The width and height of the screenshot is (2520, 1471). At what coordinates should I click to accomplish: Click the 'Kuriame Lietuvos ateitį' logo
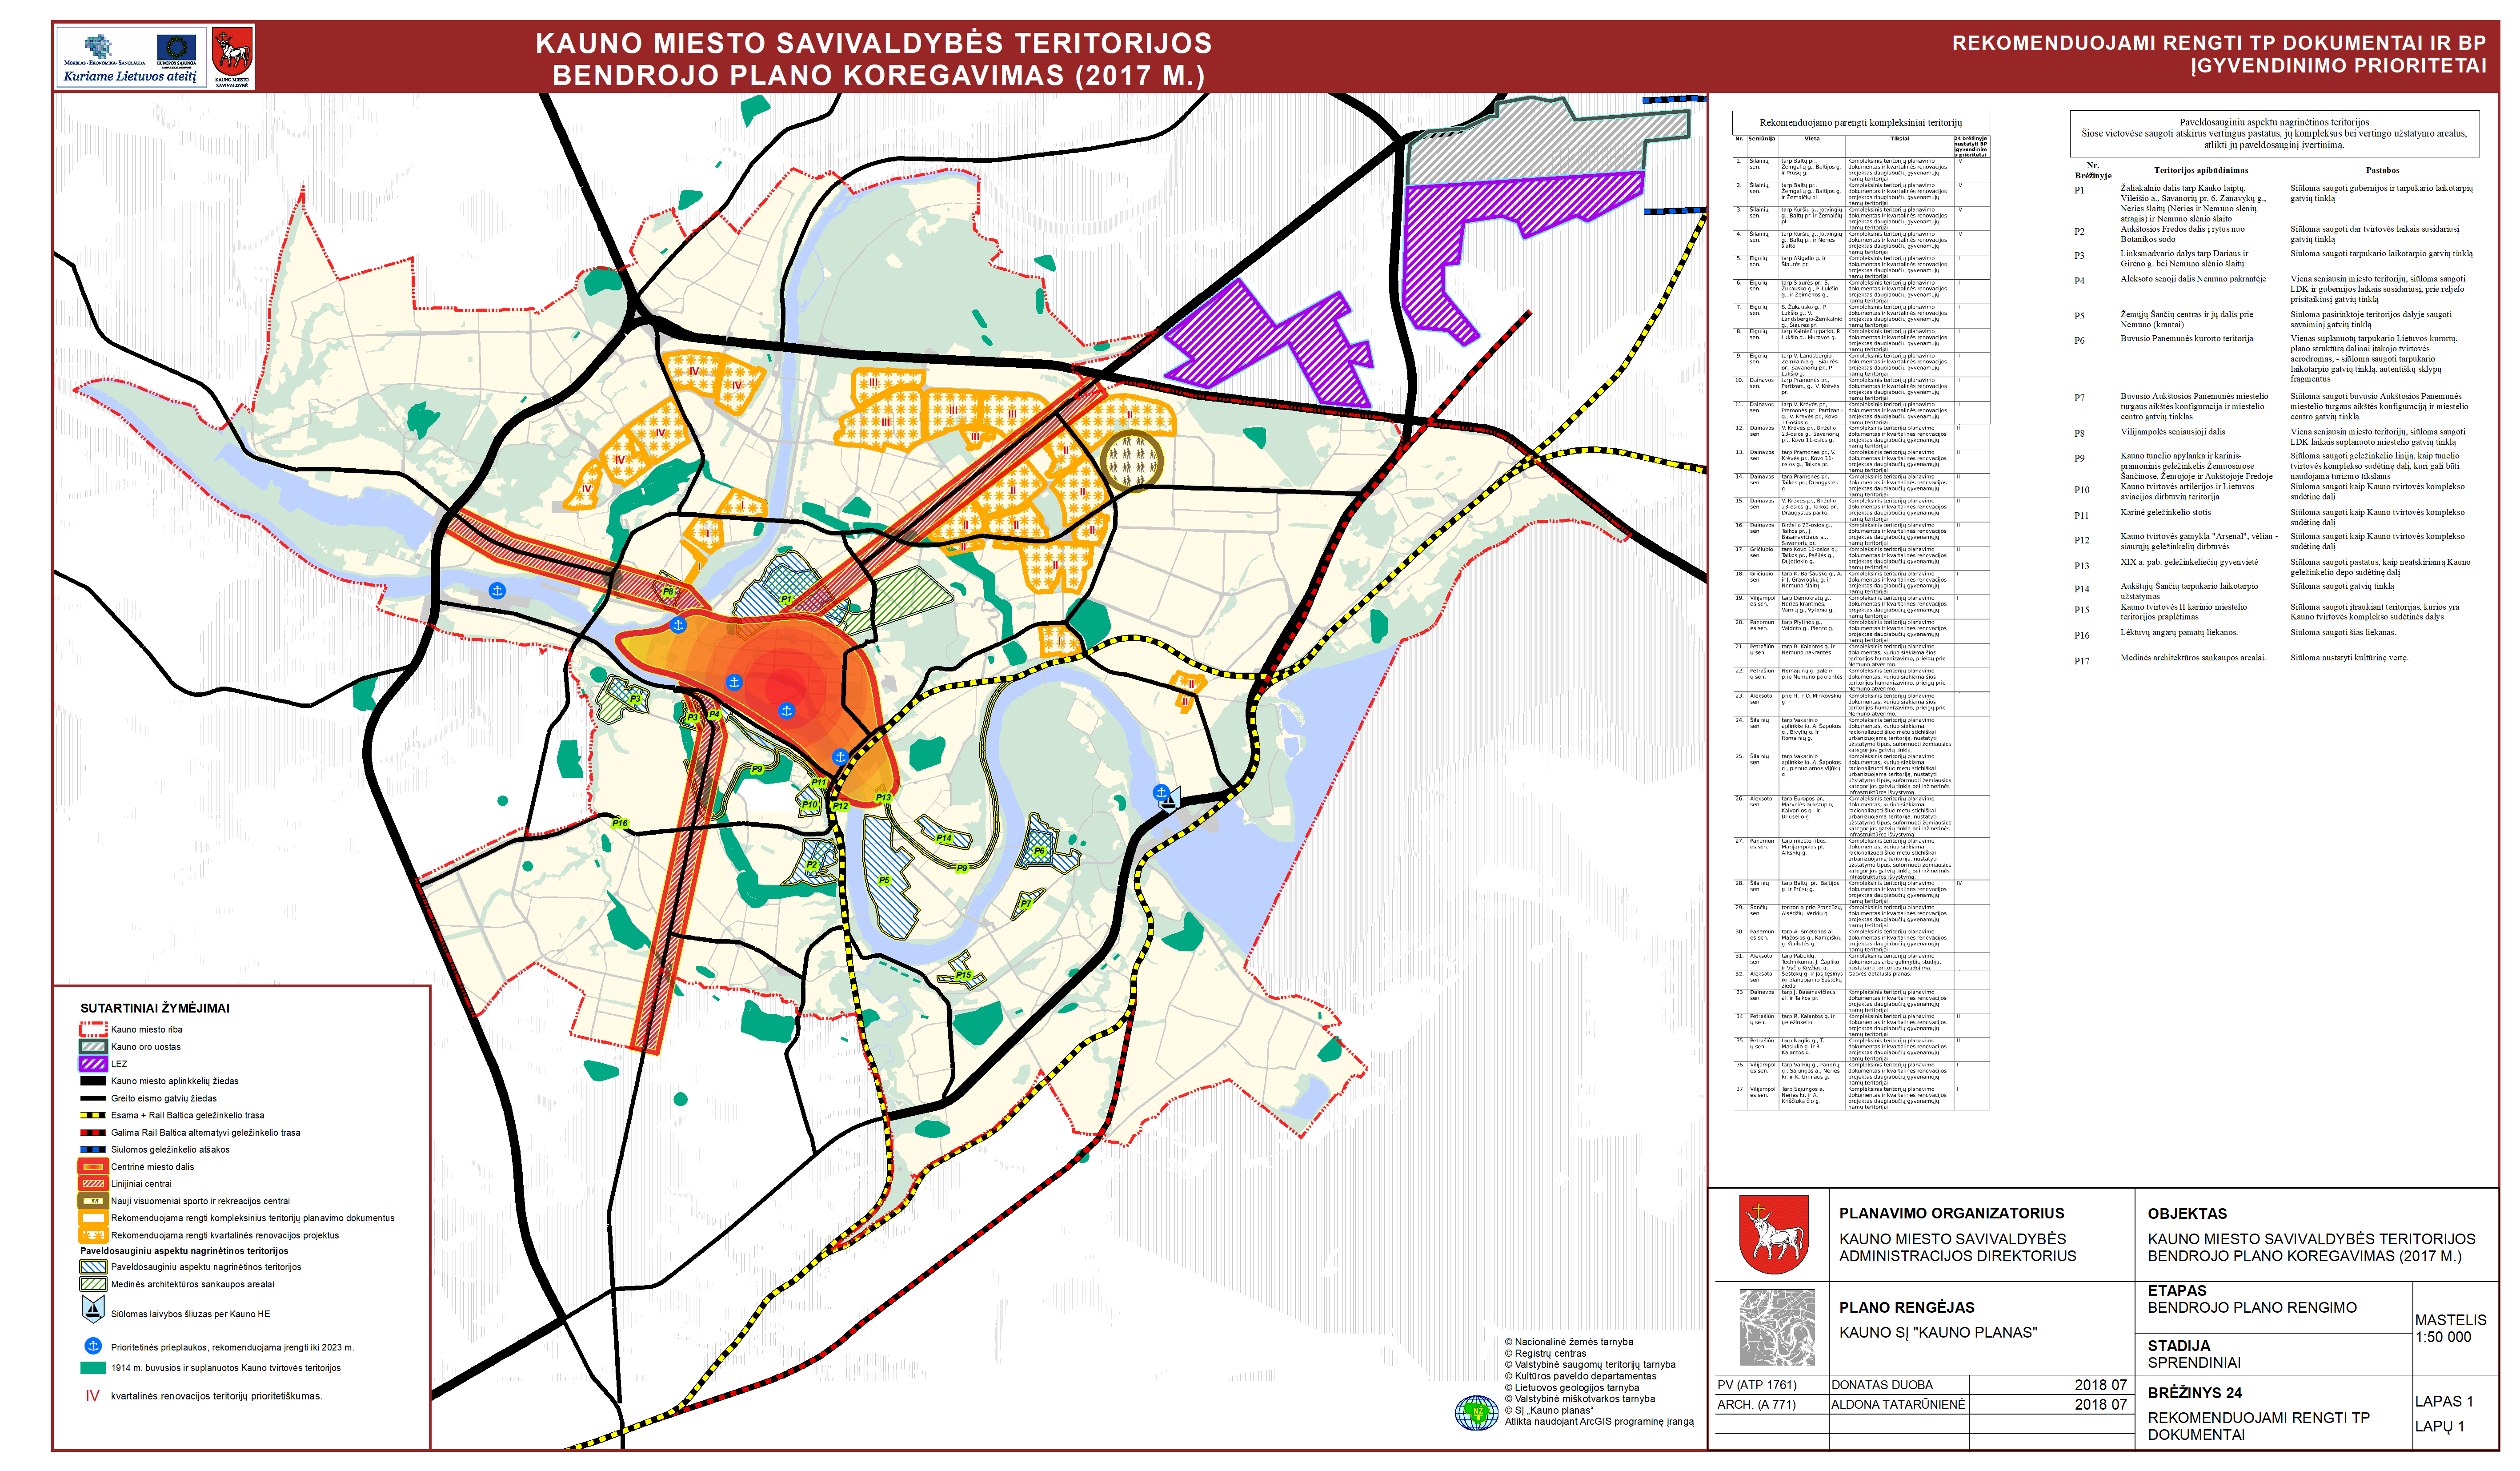[129, 76]
